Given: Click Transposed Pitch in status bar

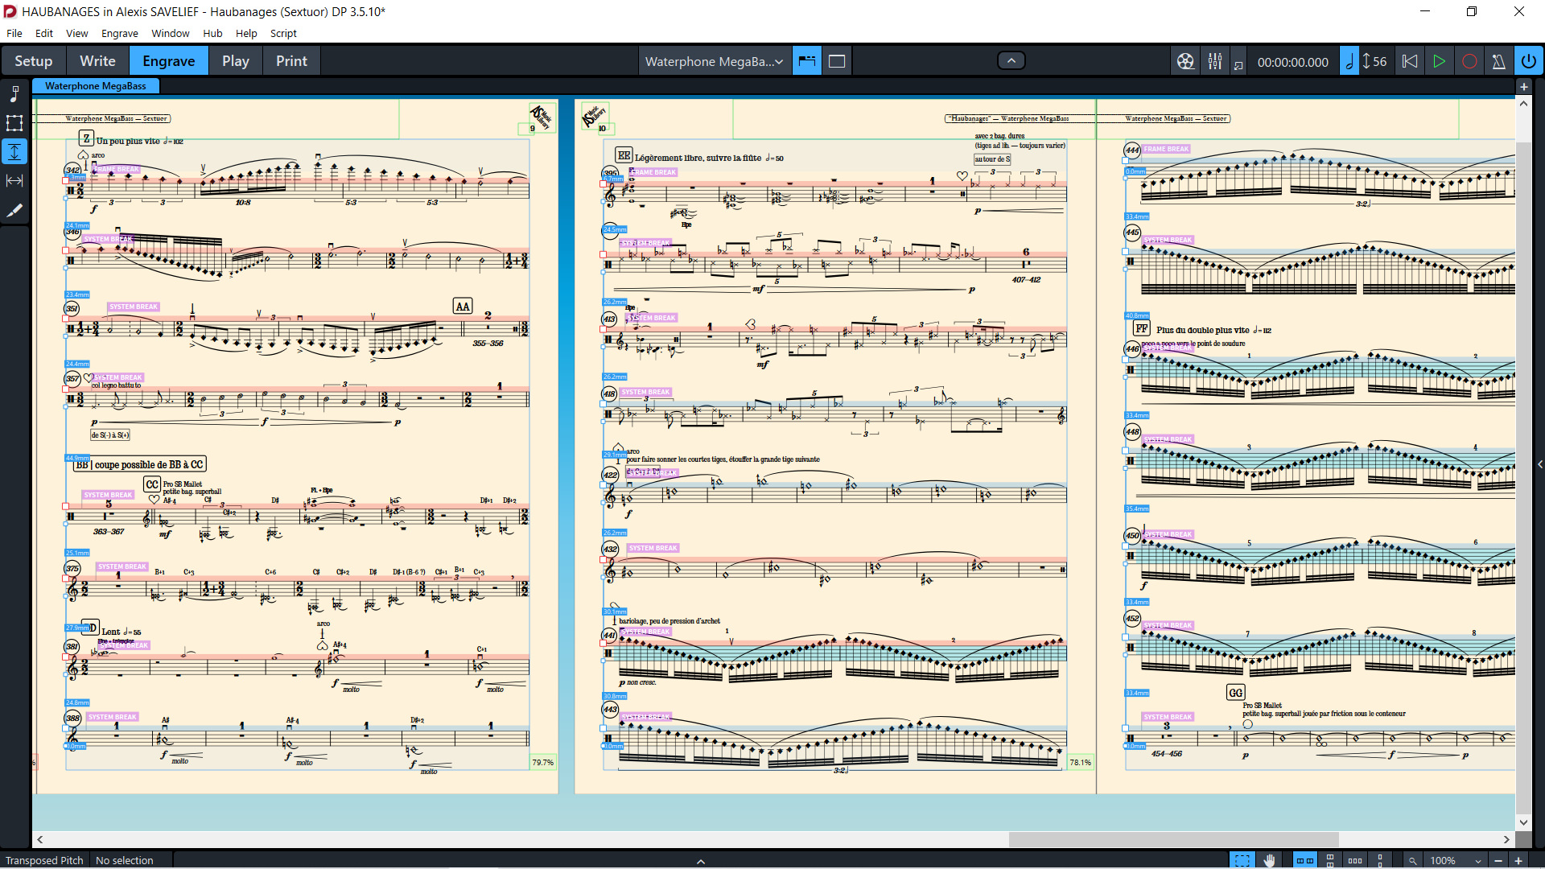Looking at the screenshot, I should (x=44, y=860).
